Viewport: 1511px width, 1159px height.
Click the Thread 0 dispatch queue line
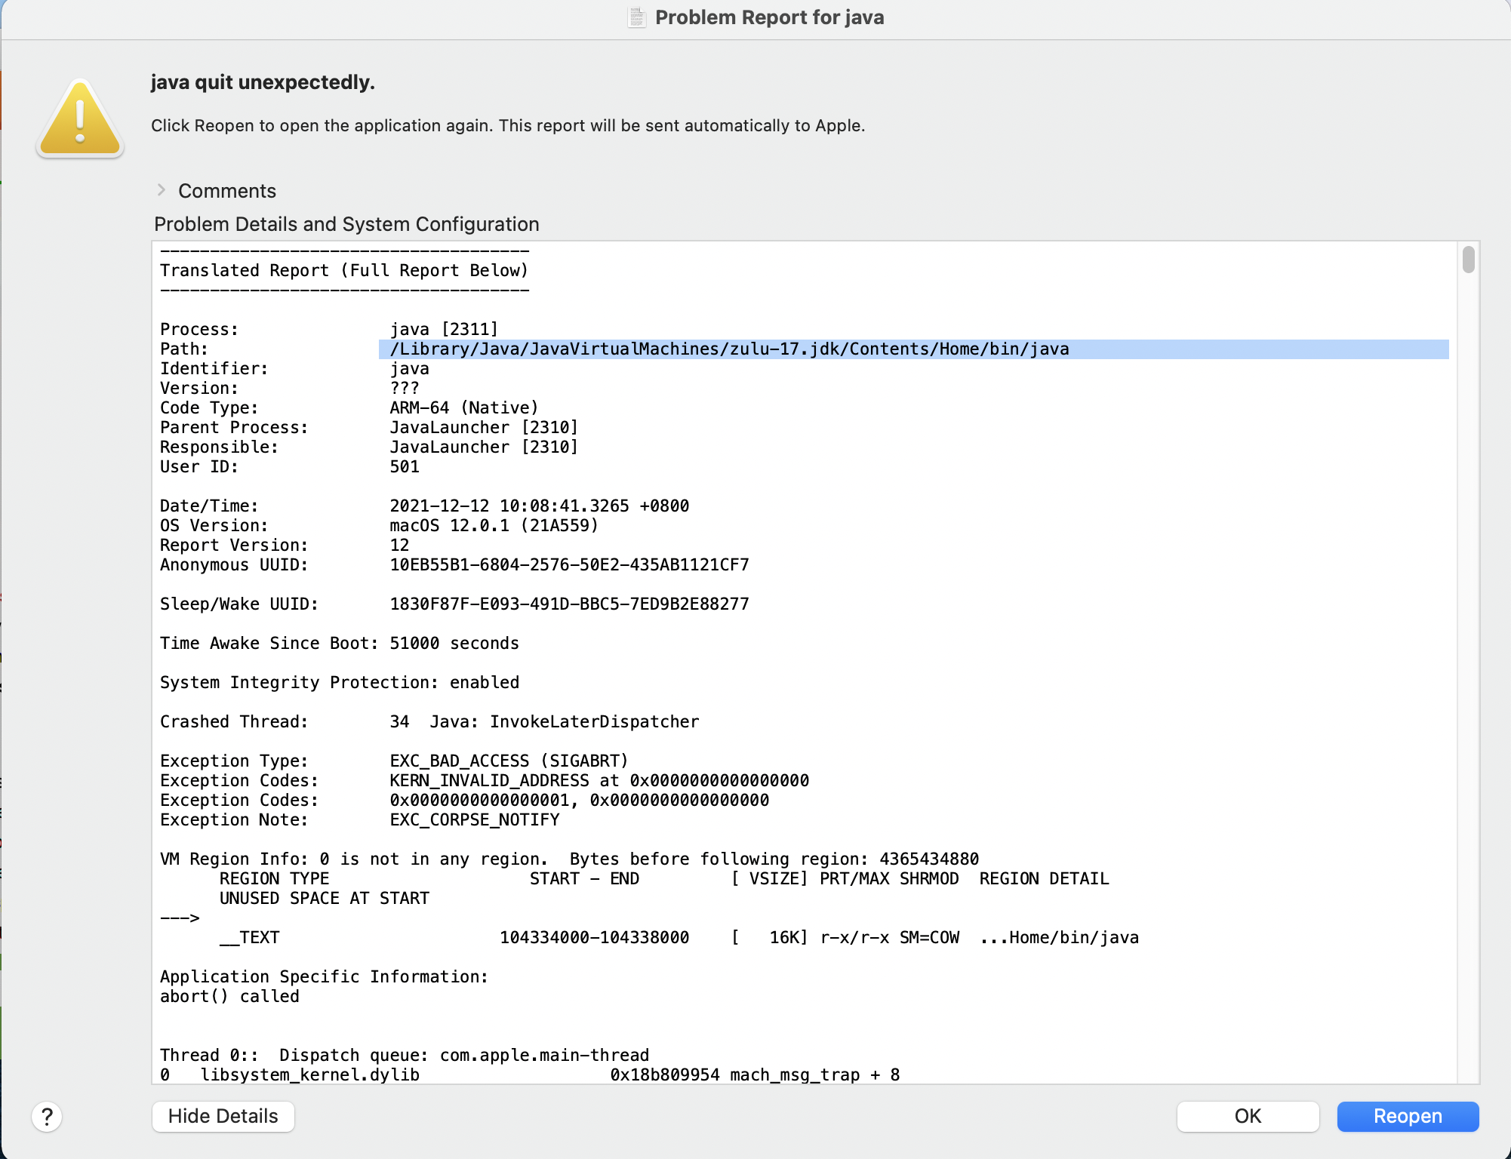404,1054
